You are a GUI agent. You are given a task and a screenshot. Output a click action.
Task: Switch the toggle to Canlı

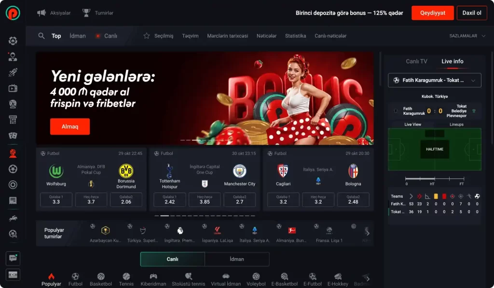[x=172, y=259]
